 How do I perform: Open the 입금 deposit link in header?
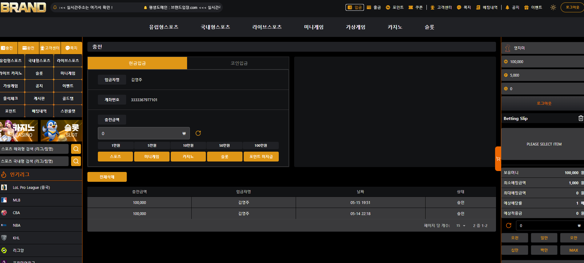[355, 7]
